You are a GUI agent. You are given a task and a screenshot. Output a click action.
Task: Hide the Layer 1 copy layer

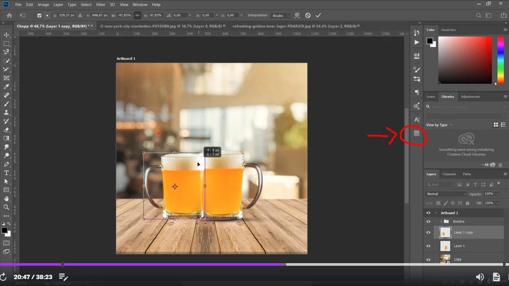pyautogui.click(x=428, y=233)
